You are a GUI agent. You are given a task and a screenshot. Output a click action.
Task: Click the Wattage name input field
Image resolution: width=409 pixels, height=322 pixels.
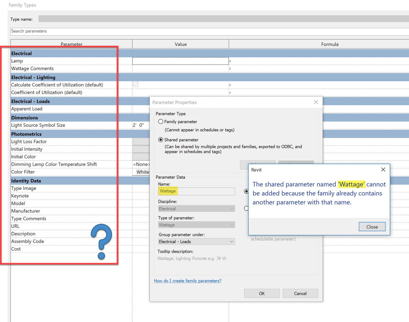click(x=196, y=191)
